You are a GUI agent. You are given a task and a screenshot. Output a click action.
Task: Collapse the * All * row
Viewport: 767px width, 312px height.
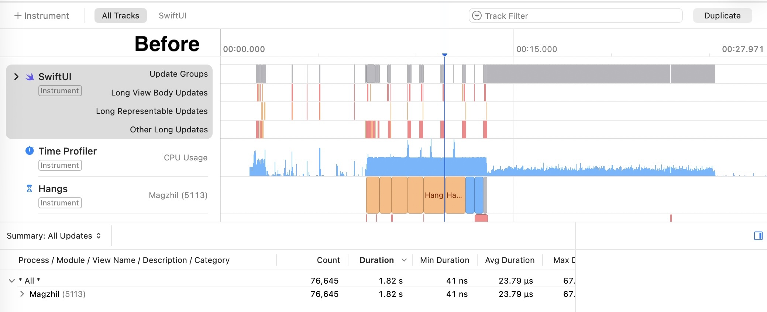(x=12, y=281)
